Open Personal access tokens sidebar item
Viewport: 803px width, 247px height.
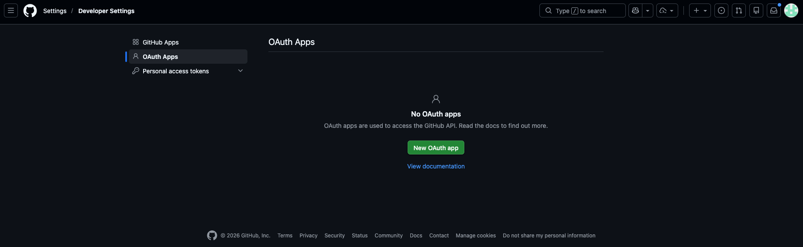coord(188,71)
